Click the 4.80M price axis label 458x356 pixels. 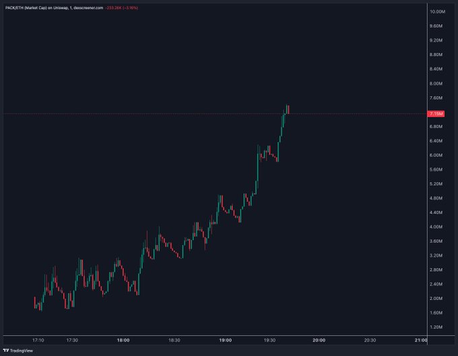tap(436, 198)
